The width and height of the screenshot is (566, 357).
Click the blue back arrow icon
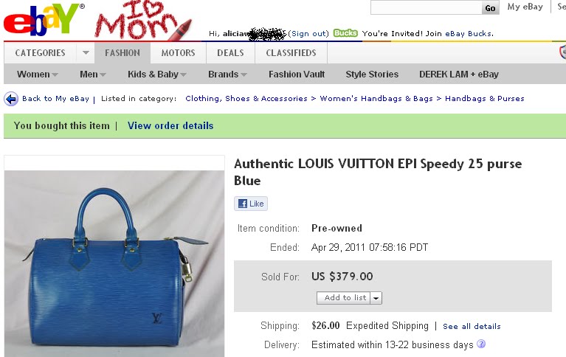(11, 99)
